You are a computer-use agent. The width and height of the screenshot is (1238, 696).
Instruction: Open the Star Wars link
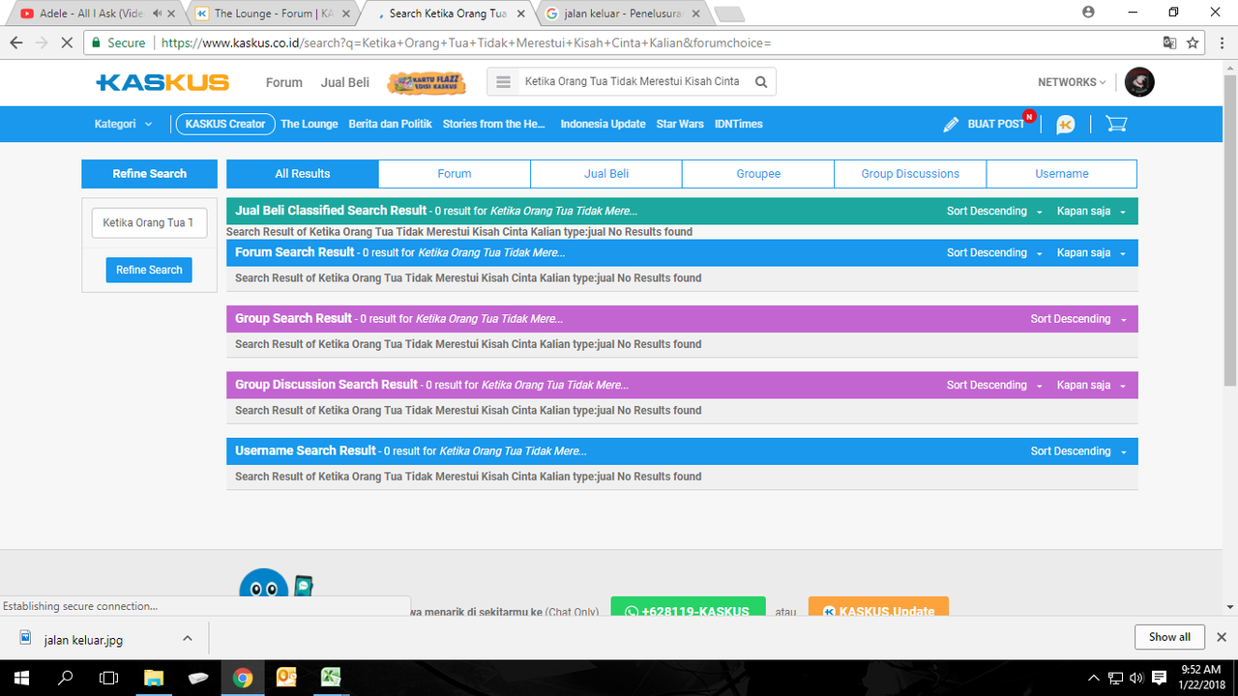point(680,124)
